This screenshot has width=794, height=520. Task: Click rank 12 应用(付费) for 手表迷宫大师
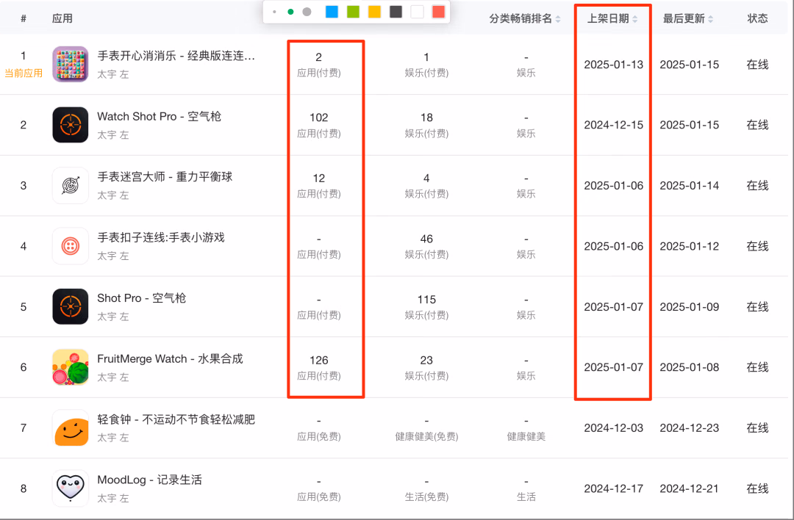[x=319, y=186]
